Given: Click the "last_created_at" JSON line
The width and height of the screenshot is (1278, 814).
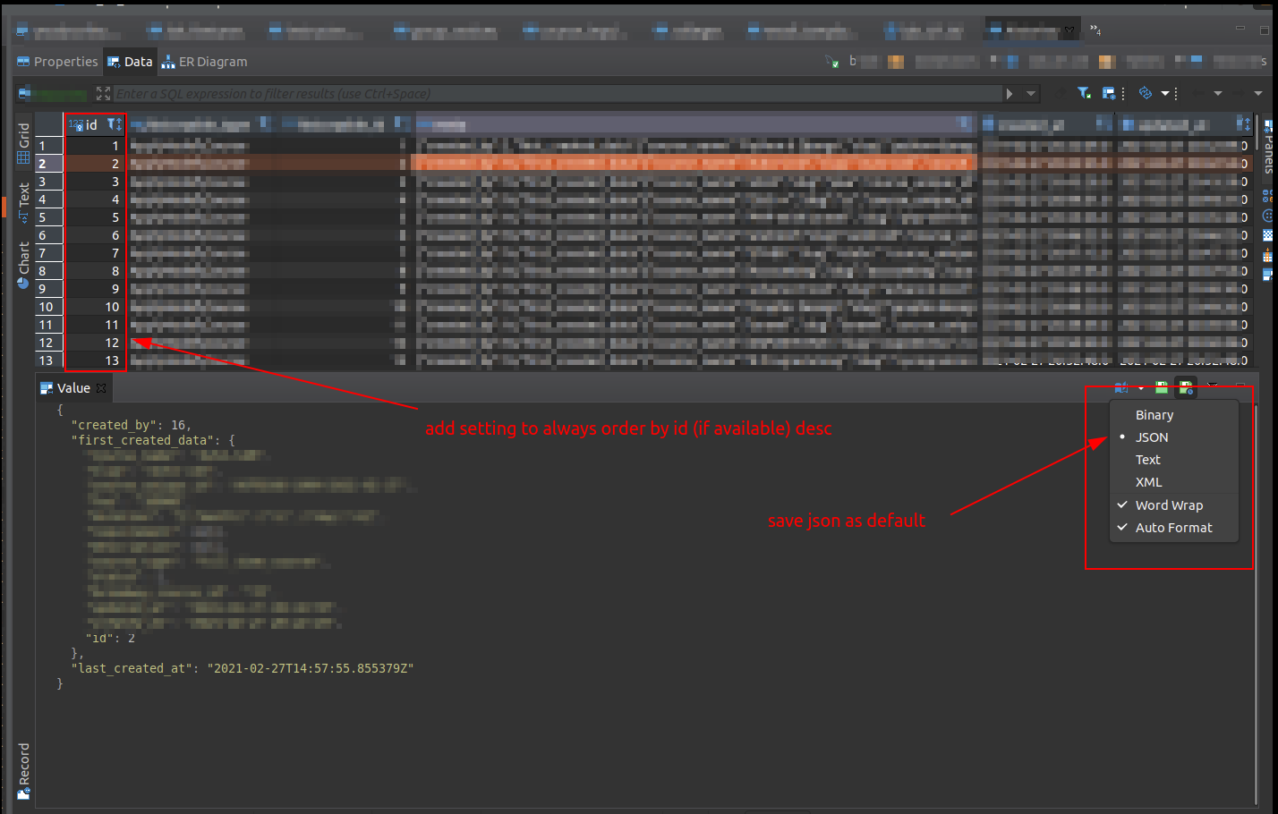Looking at the screenshot, I should pos(243,668).
